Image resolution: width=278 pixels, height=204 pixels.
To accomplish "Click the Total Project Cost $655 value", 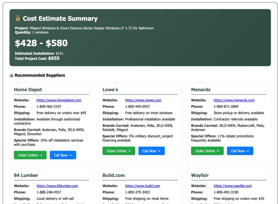I will [54, 58].
